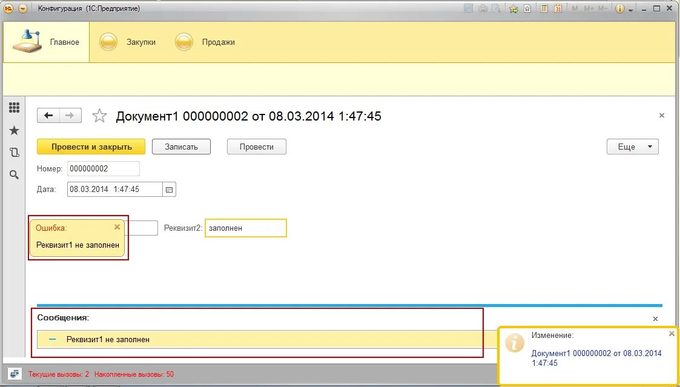Click the save (floppy disk) icon in title bar
The image size is (680, 387).
(468, 8)
